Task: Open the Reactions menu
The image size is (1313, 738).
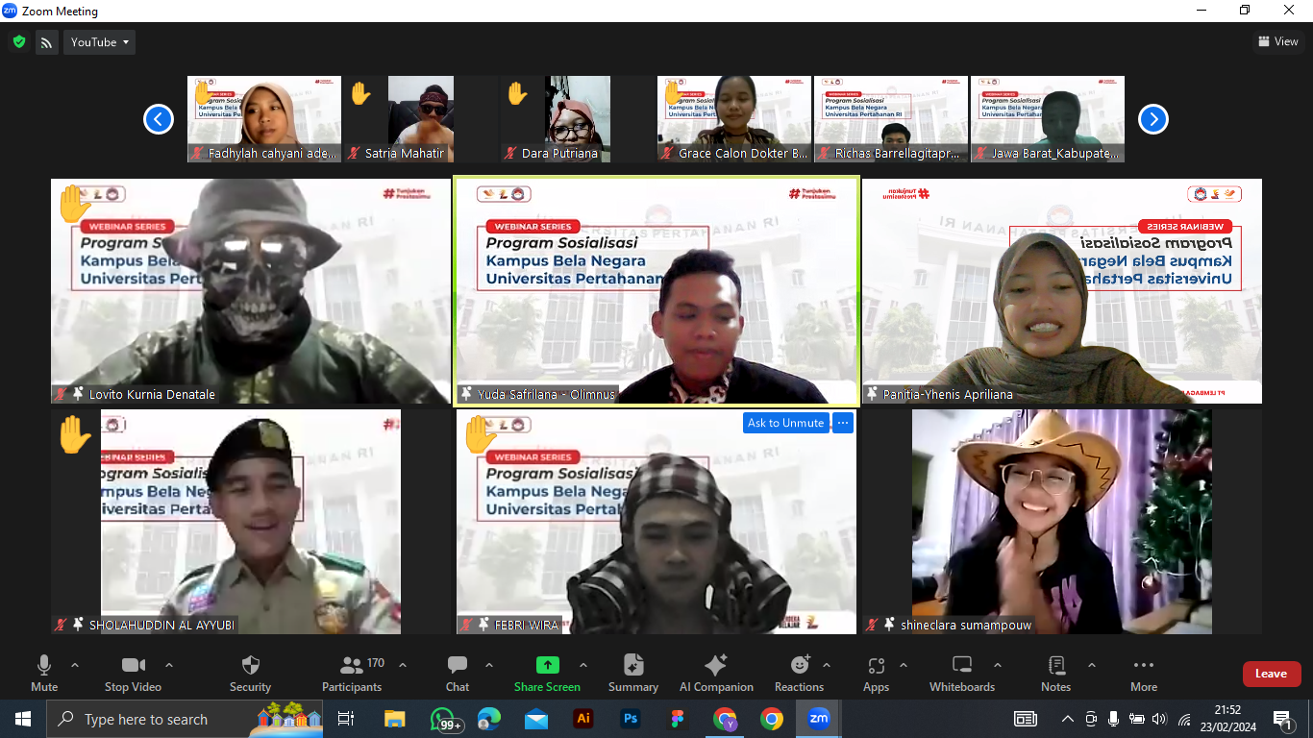Action: 799,673
